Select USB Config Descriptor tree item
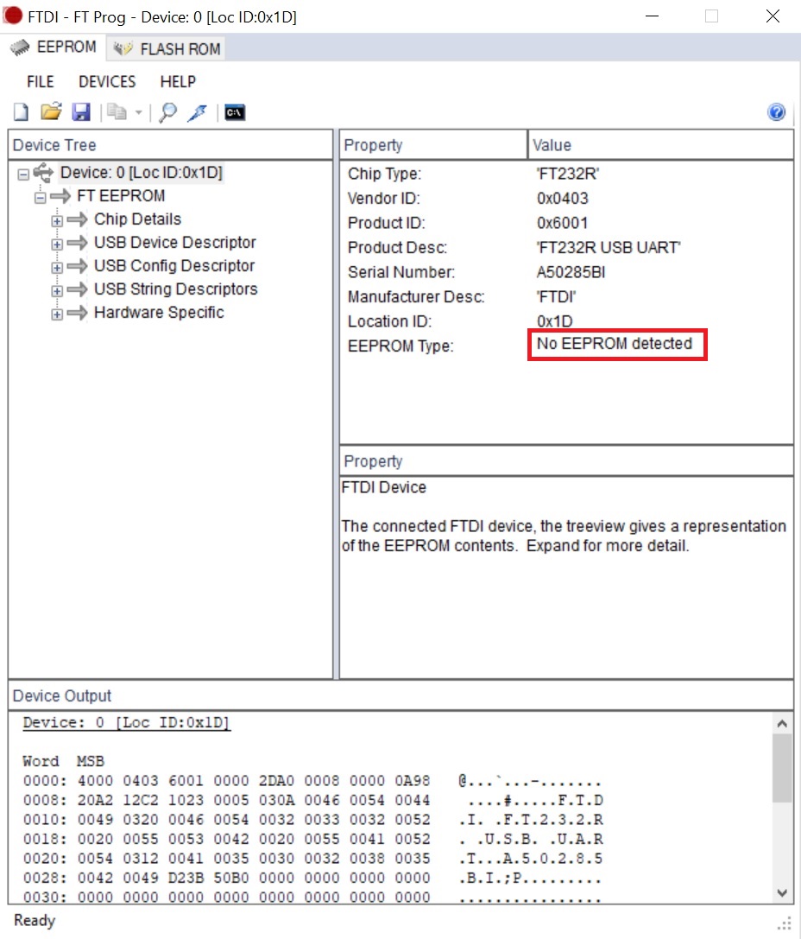This screenshot has height=939, width=801. pyautogui.click(x=174, y=266)
